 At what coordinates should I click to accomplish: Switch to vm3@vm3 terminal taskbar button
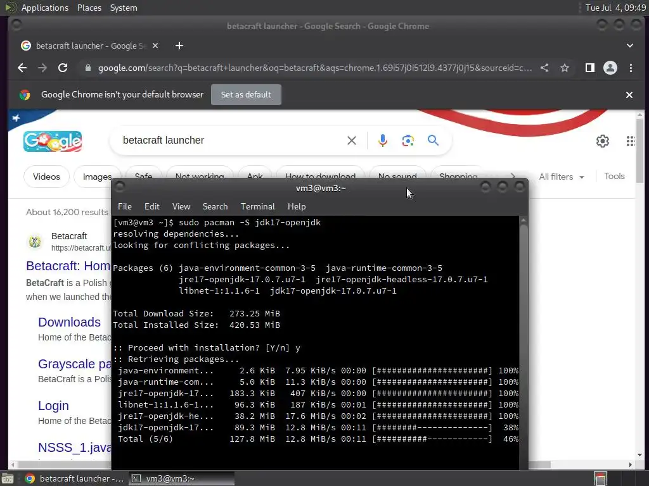pos(182,478)
